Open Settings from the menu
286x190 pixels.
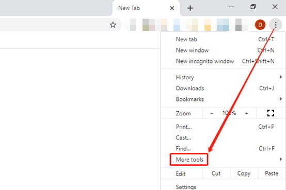click(223, 187)
